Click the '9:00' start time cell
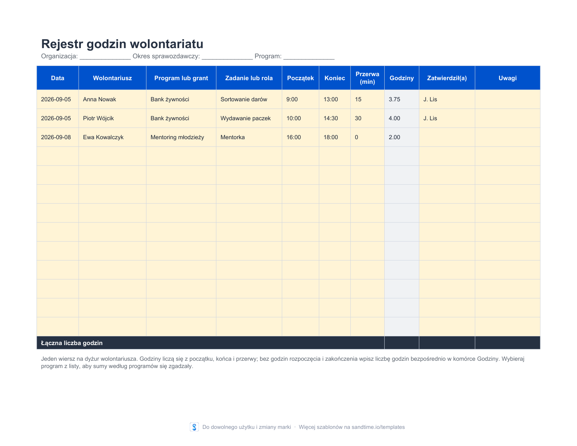The width and height of the screenshot is (577, 446). [x=301, y=99]
